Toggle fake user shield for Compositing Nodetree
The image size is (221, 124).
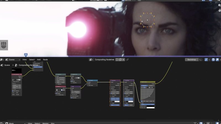click(x=117, y=60)
